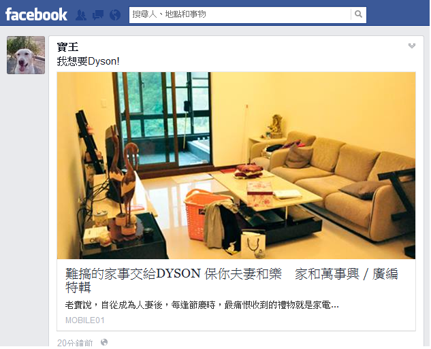Click the public globe privacy icon
431x349 pixels.
coord(104,342)
